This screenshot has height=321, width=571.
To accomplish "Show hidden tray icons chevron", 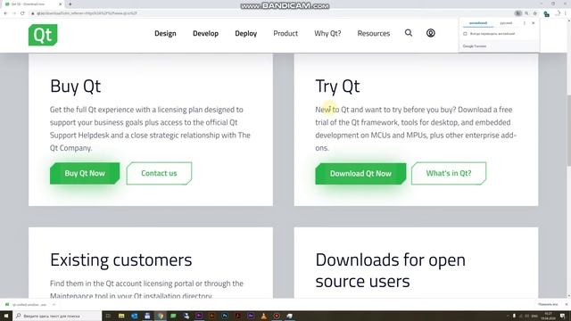I will [x=508, y=316].
